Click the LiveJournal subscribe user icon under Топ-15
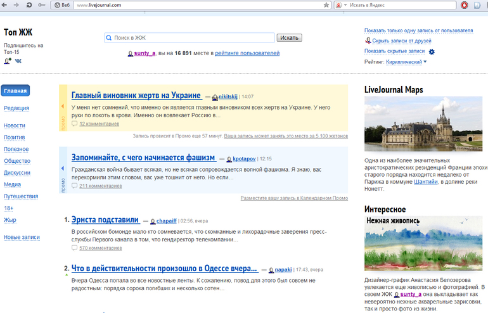 coord(8,61)
